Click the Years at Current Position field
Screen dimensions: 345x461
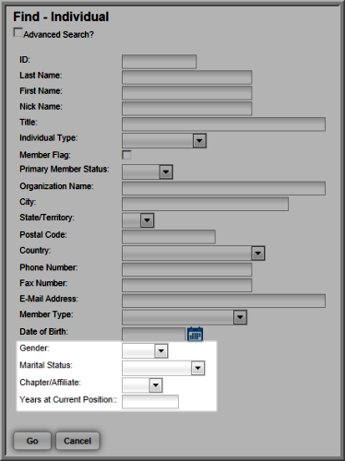click(150, 402)
